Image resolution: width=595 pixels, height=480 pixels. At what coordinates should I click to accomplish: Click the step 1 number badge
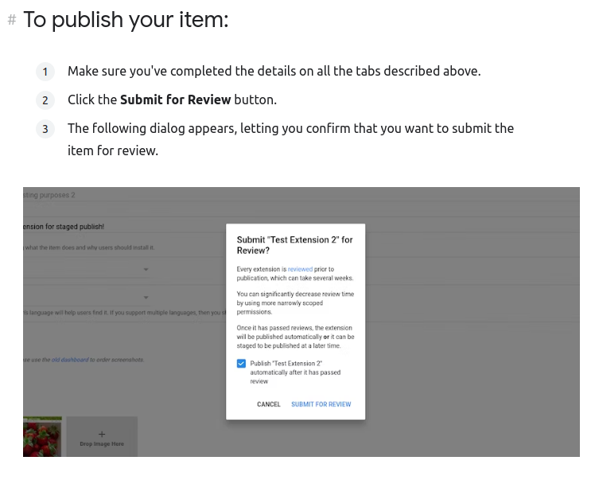[45, 72]
